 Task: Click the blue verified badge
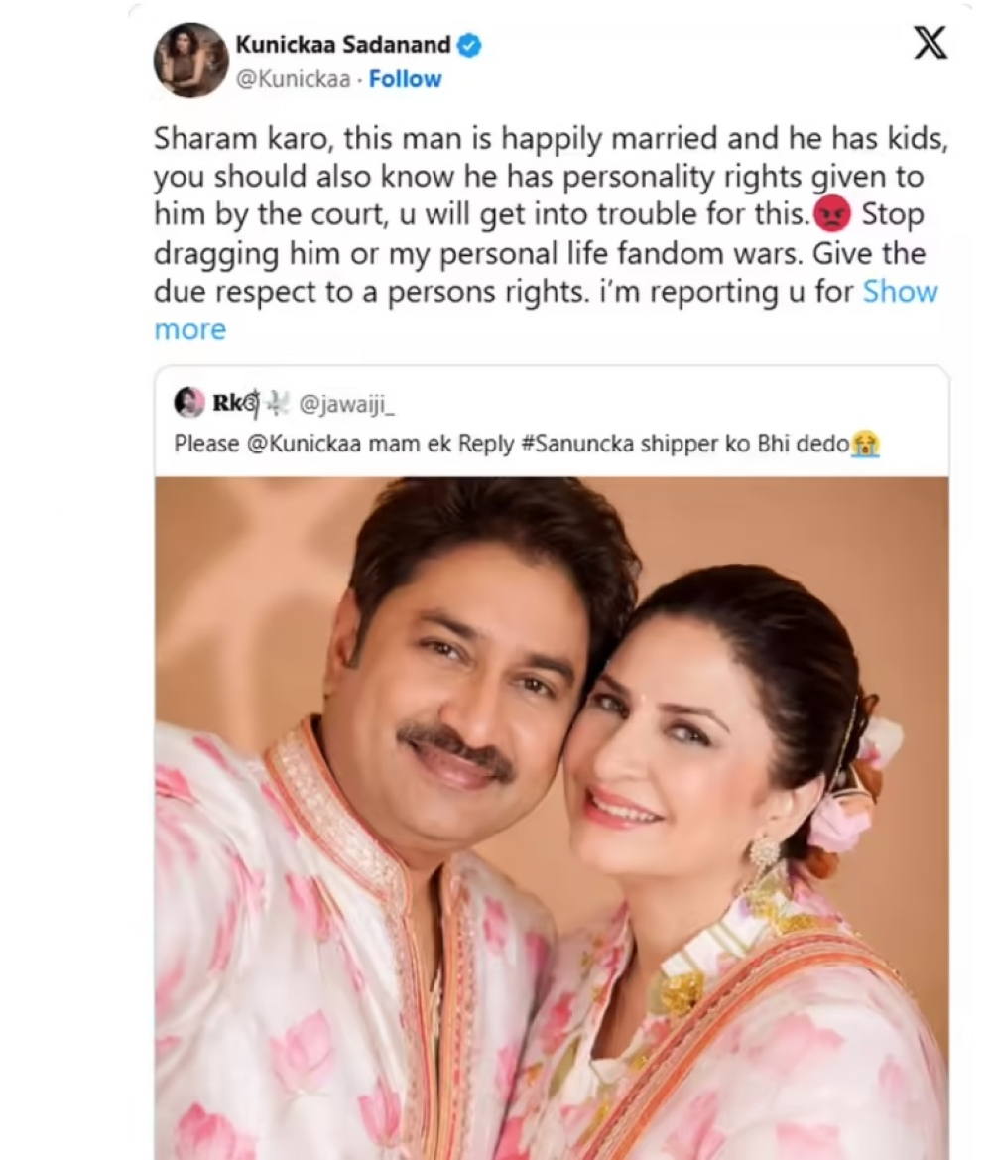coord(469,45)
